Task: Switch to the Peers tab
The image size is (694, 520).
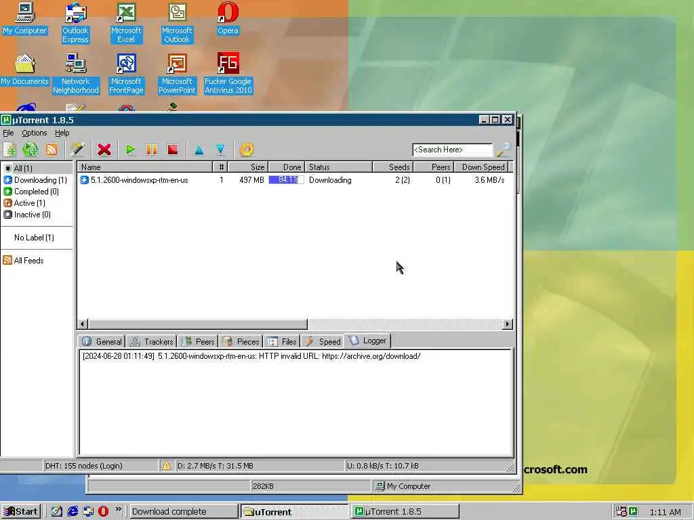Action: 198,341
